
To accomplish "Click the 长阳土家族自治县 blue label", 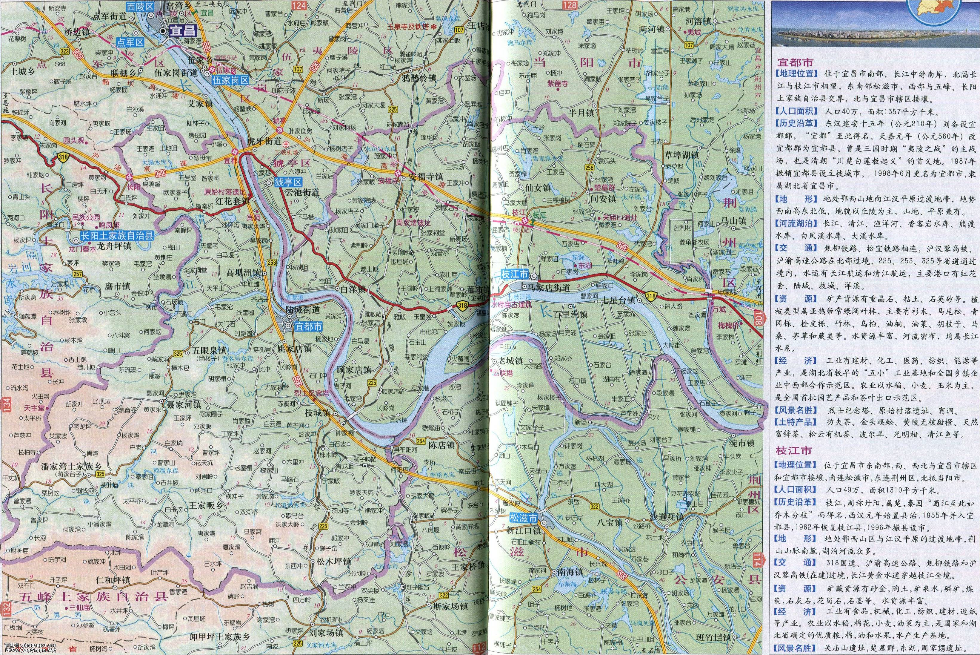I will (117, 236).
